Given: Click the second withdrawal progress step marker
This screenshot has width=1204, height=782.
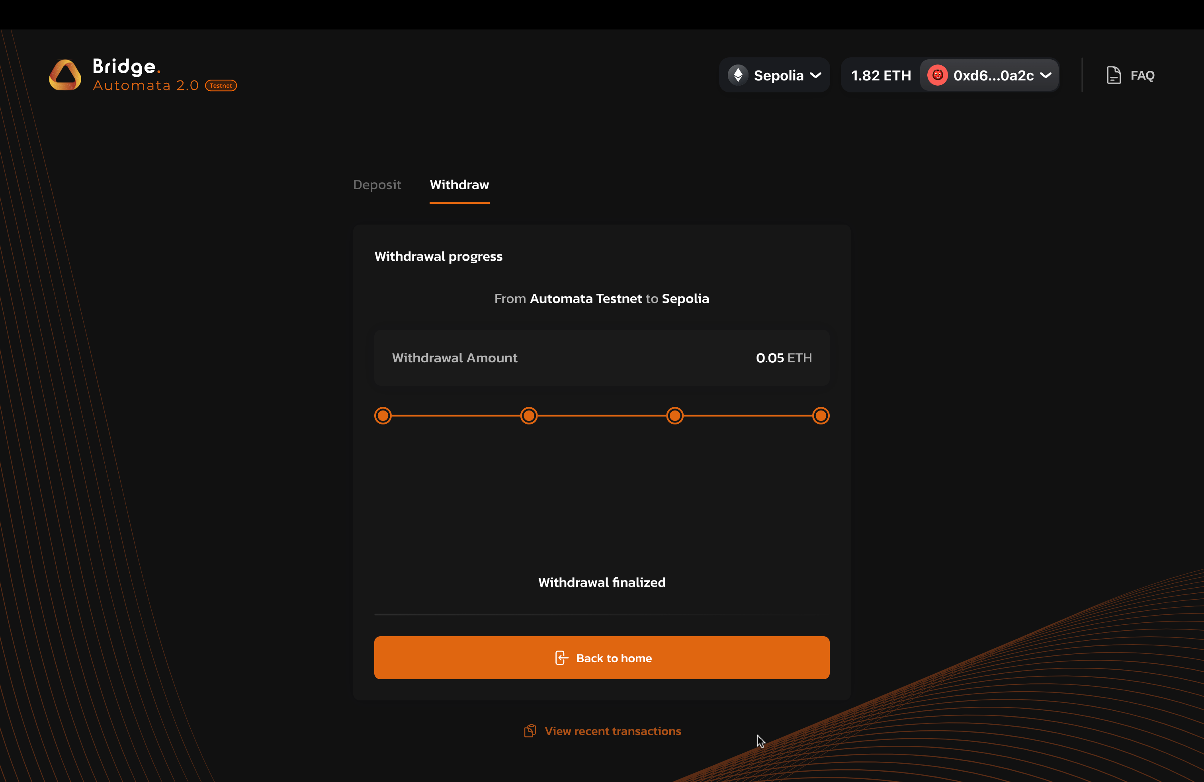Looking at the screenshot, I should point(529,416).
